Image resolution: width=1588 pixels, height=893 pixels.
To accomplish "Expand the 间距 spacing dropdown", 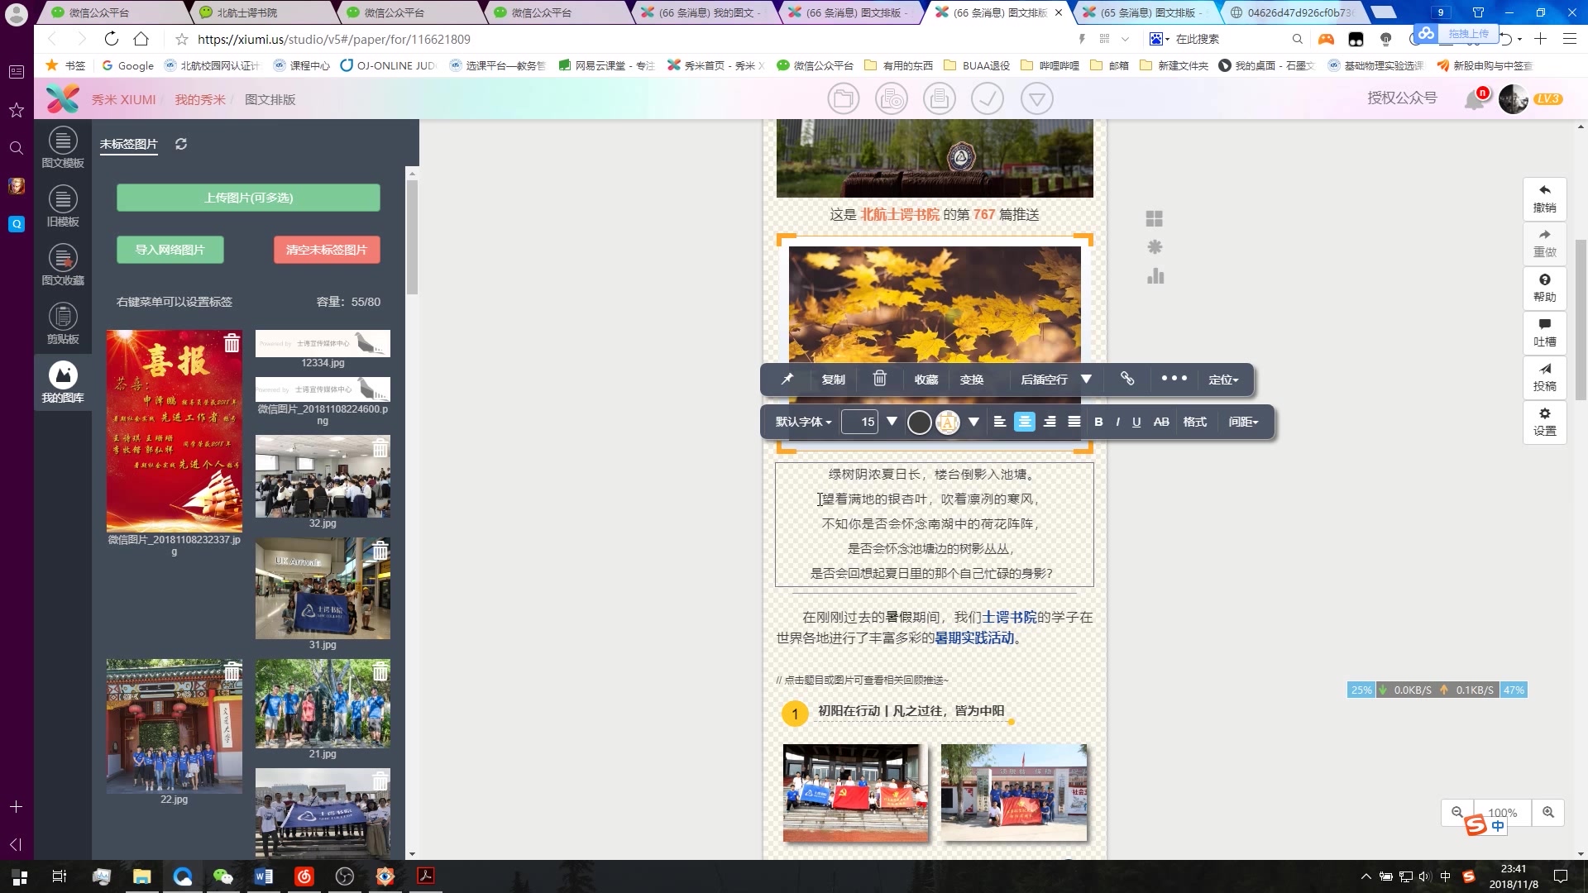I will [x=1242, y=422].
